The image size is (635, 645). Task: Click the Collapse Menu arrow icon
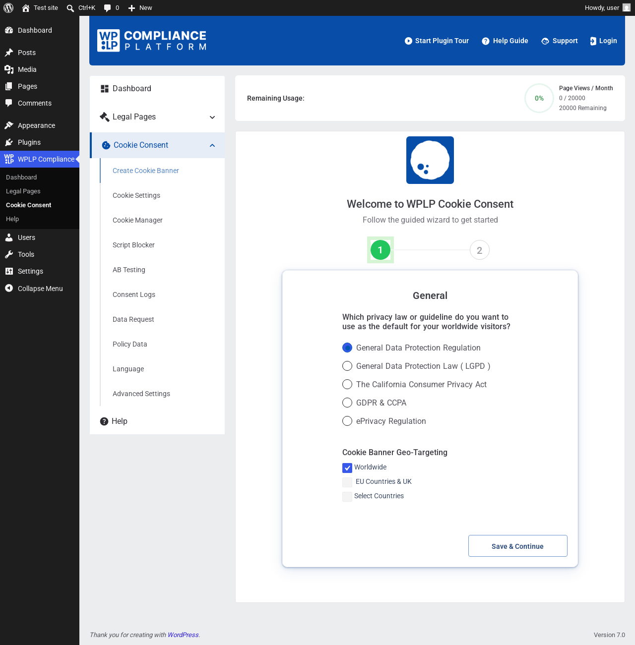point(9,288)
